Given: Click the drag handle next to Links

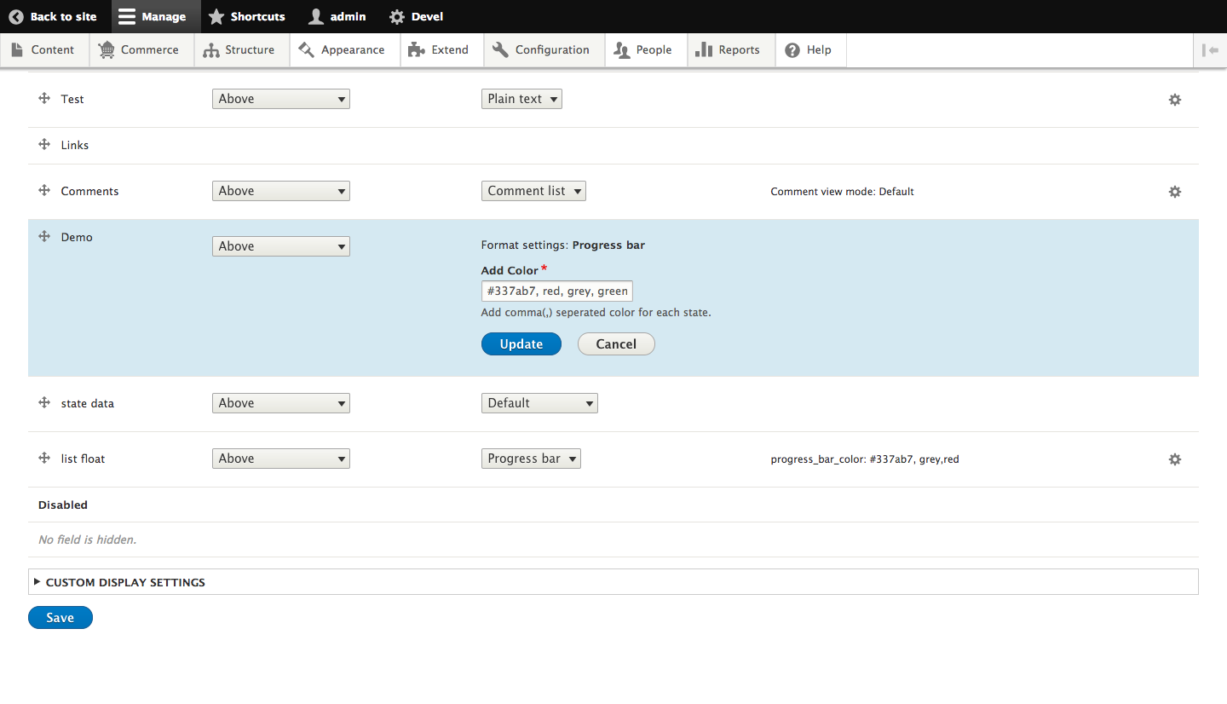Looking at the screenshot, I should [x=44, y=144].
